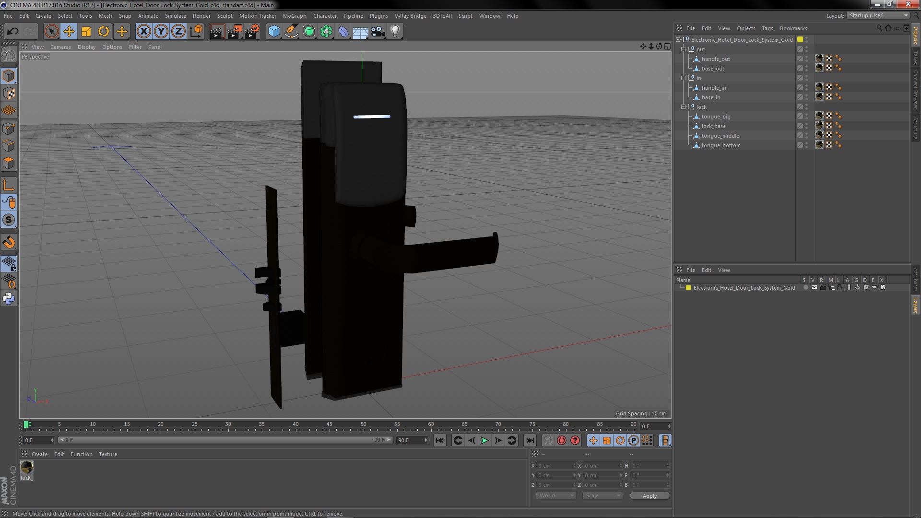
Task: Select the lock_ material thumbnail
Action: point(27,467)
